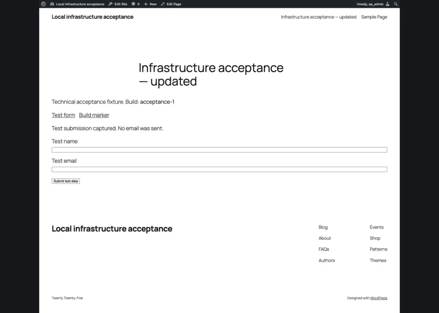Open the New content menu
The image size is (439, 313).
click(150, 4)
